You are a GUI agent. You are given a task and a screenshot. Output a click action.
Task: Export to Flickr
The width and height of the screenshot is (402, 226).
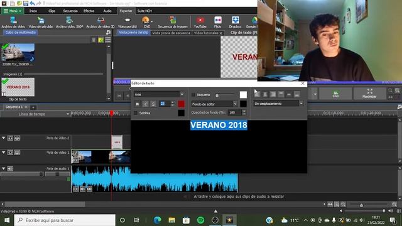(x=218, y=22)
